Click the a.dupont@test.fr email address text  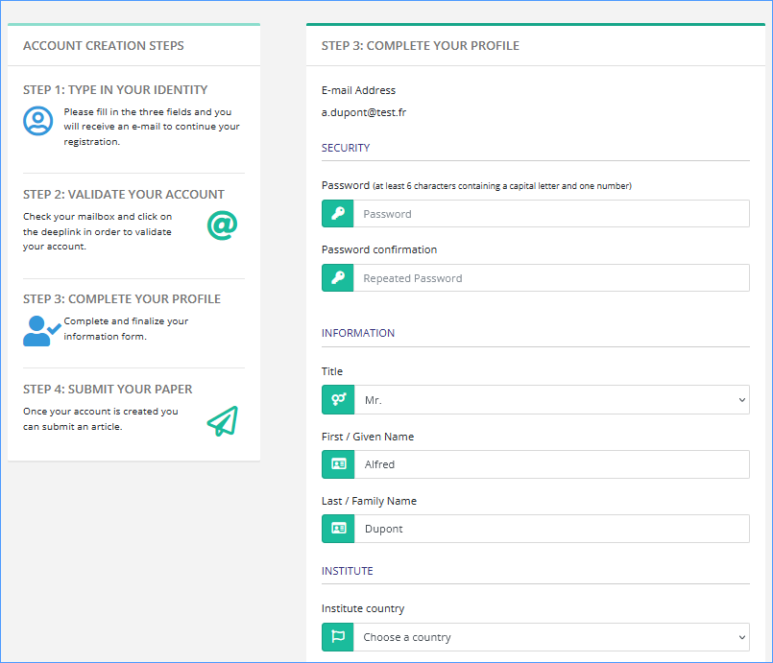[x=364, y=112]
